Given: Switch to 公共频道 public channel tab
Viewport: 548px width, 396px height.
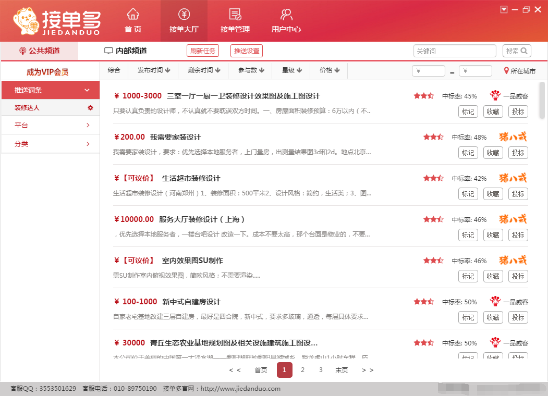Looking at the screenshot, I should (x=40, y=51).
